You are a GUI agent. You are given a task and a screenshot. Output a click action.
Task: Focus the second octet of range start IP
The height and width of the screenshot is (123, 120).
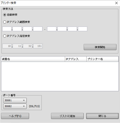[17, 29]
